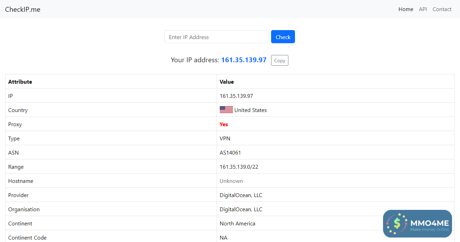Select the Organisation value DigitalOcean, LLC
Image resolution: width=460 pixels, height=242 pixels.
point(241,209)
